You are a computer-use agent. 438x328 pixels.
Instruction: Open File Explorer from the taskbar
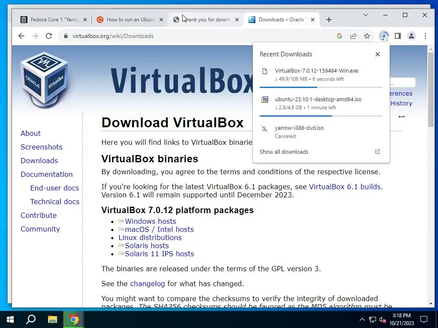(x=52, y=319)
